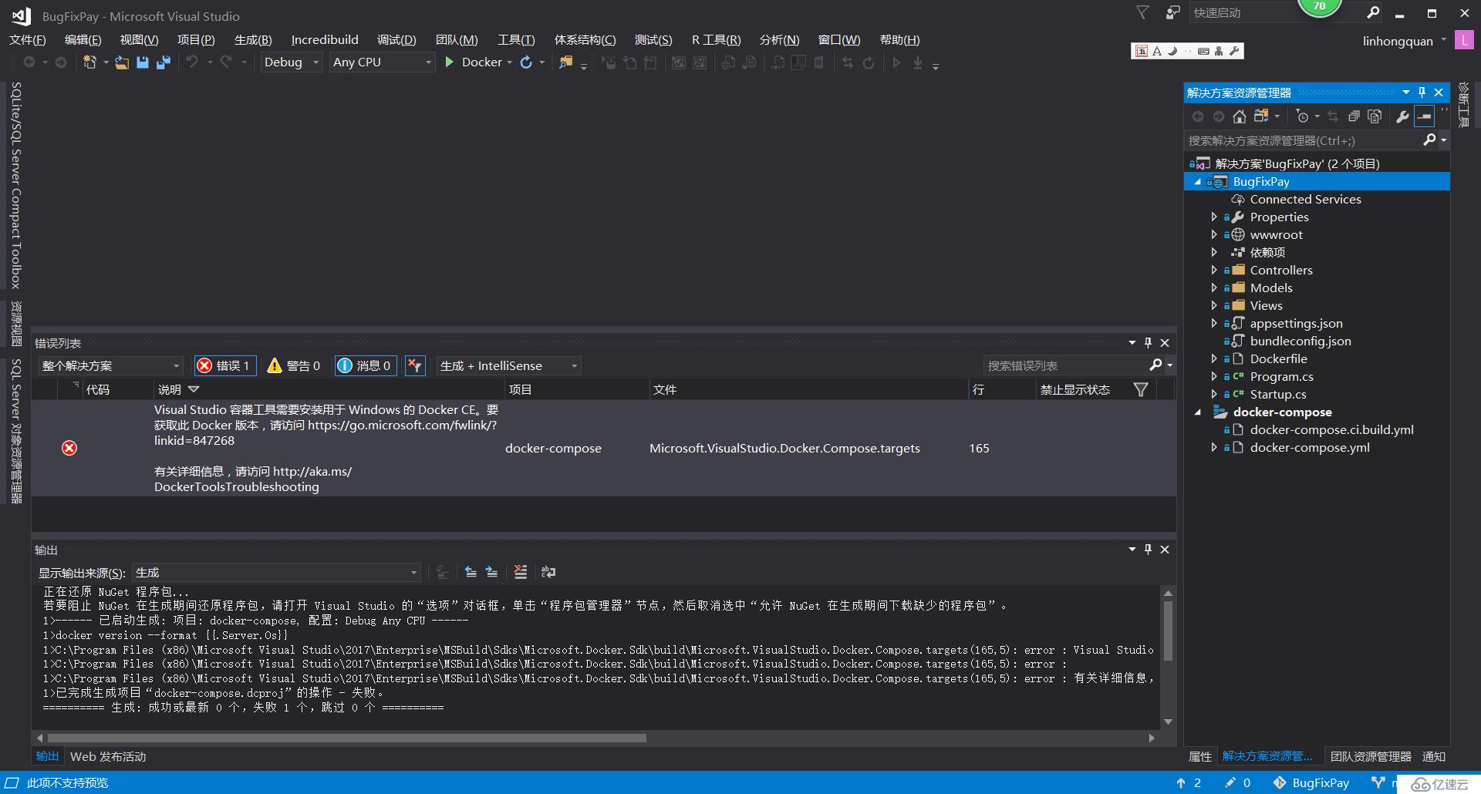Clear all Output text icon
Viewport: 1481px width, 794px height.
[x=521, y=572]
